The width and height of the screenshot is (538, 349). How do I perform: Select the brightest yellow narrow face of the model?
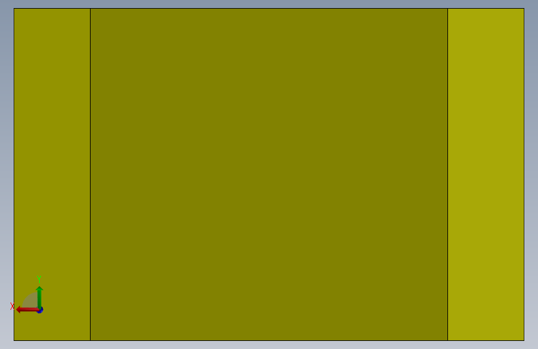[x=486, y=175]
